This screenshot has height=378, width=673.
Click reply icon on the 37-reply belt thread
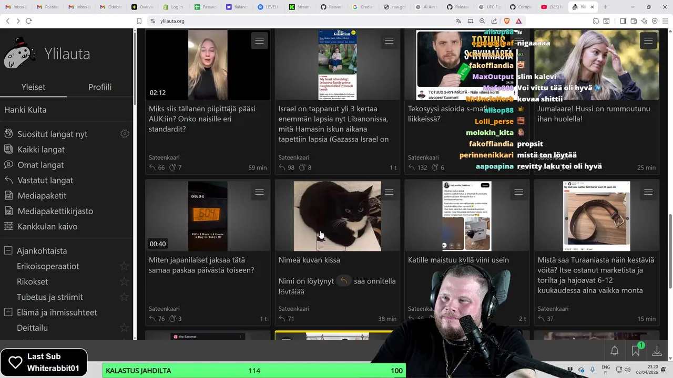pos(542,319)
